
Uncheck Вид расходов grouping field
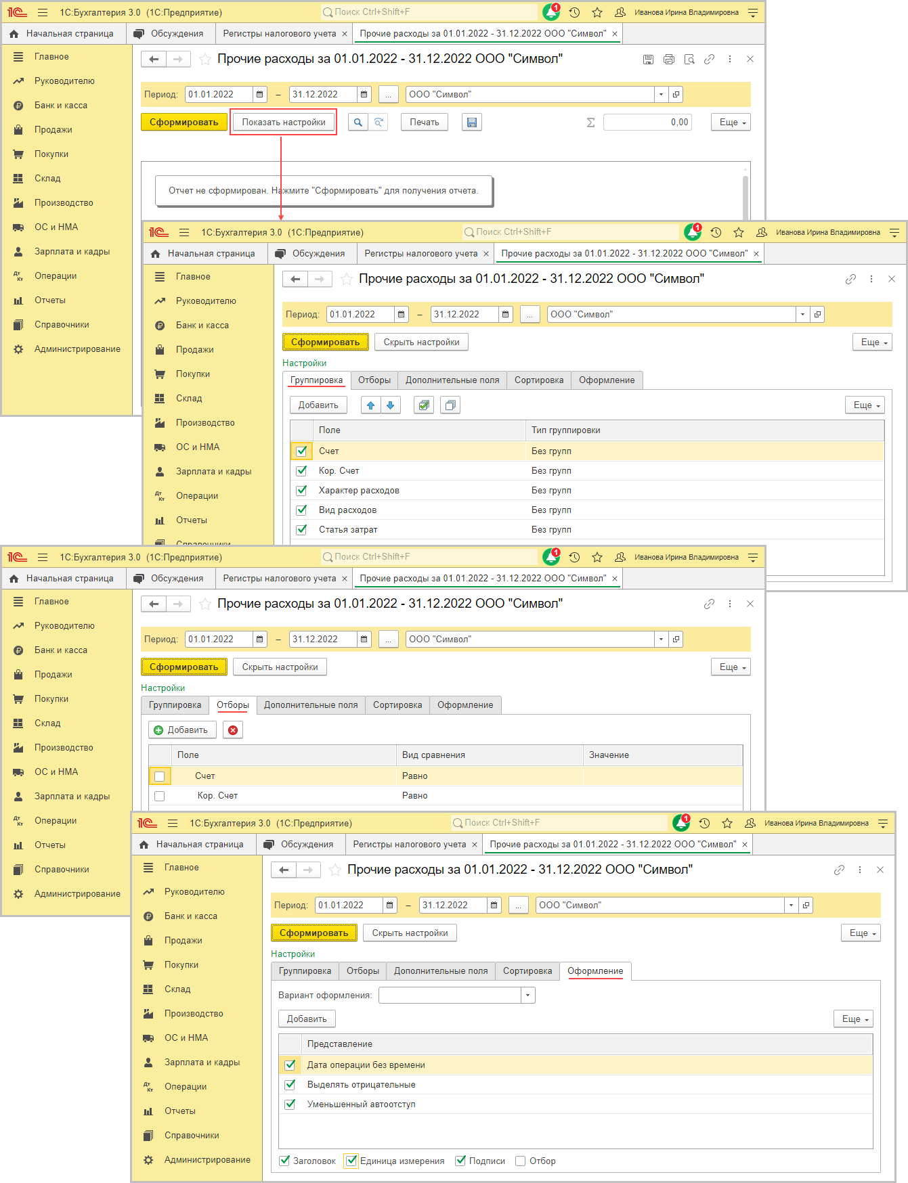(302, 510)
